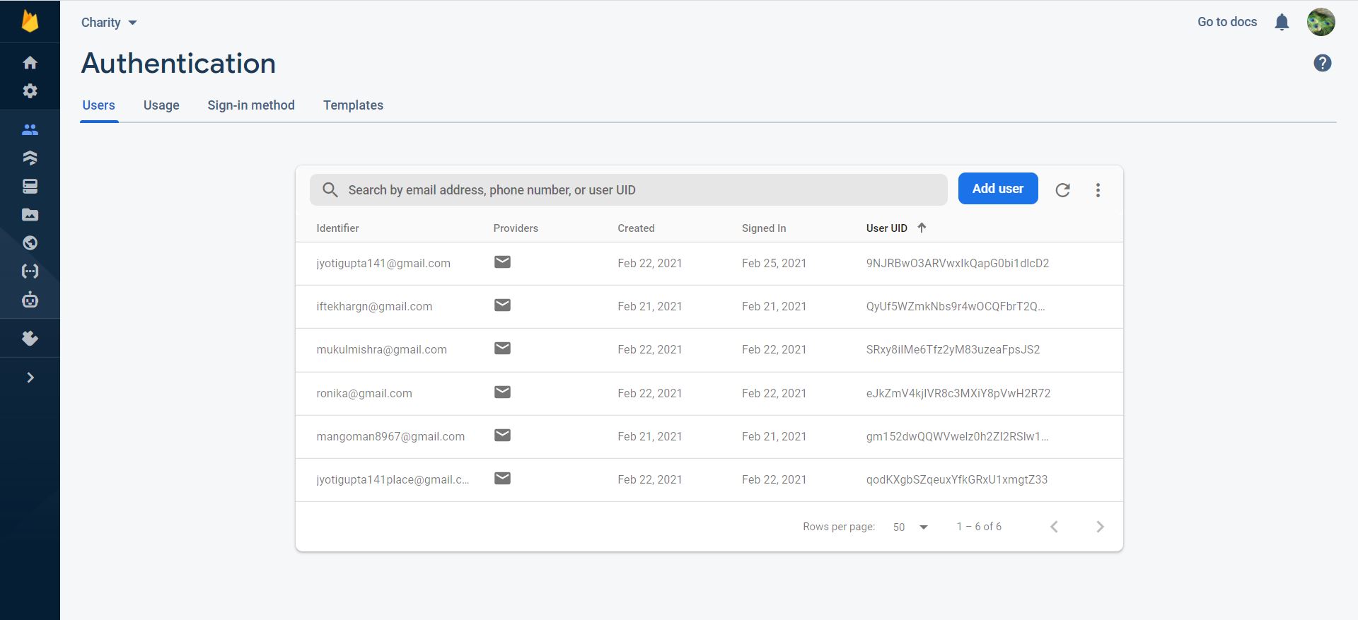Image resolution: width=1358 pixels, height=620 pixels.
Task: Select the jyotigupta141@gmail.com row identifier
Action: point(383,263)
